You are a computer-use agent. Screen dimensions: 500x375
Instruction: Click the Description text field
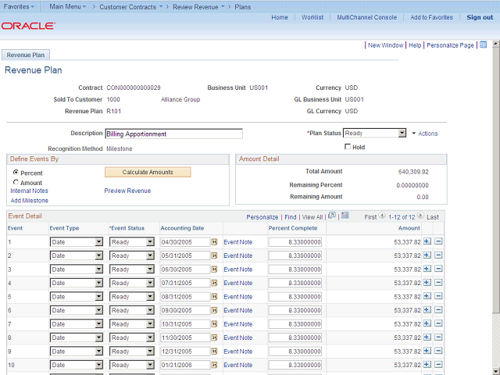(173, 134)
